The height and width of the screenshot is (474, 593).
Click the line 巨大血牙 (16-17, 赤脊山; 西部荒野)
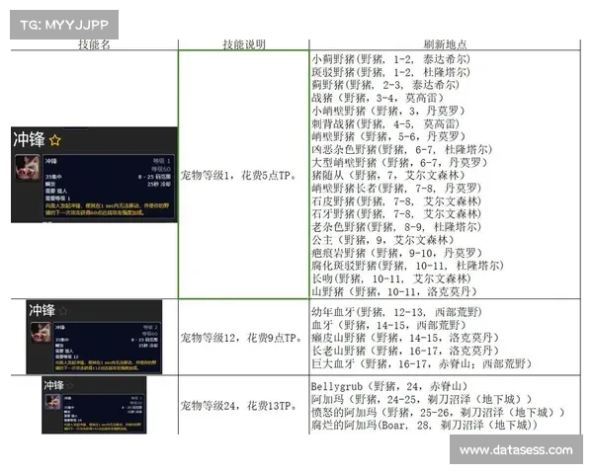(421, 364)
